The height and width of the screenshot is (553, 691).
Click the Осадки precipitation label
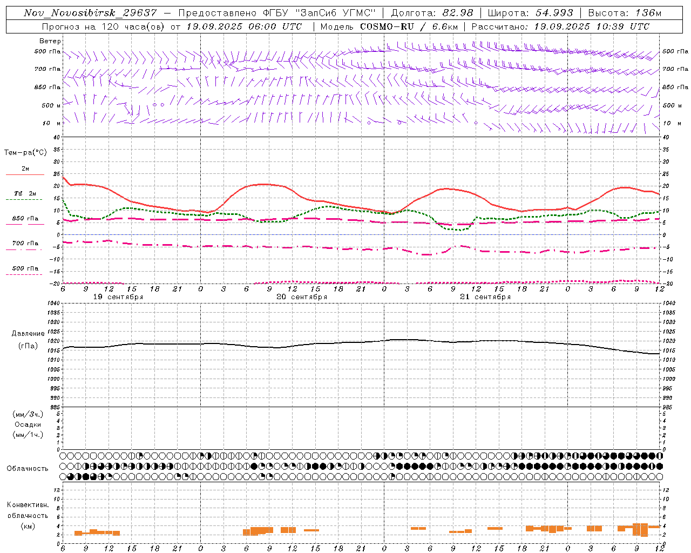pos(28,424)
